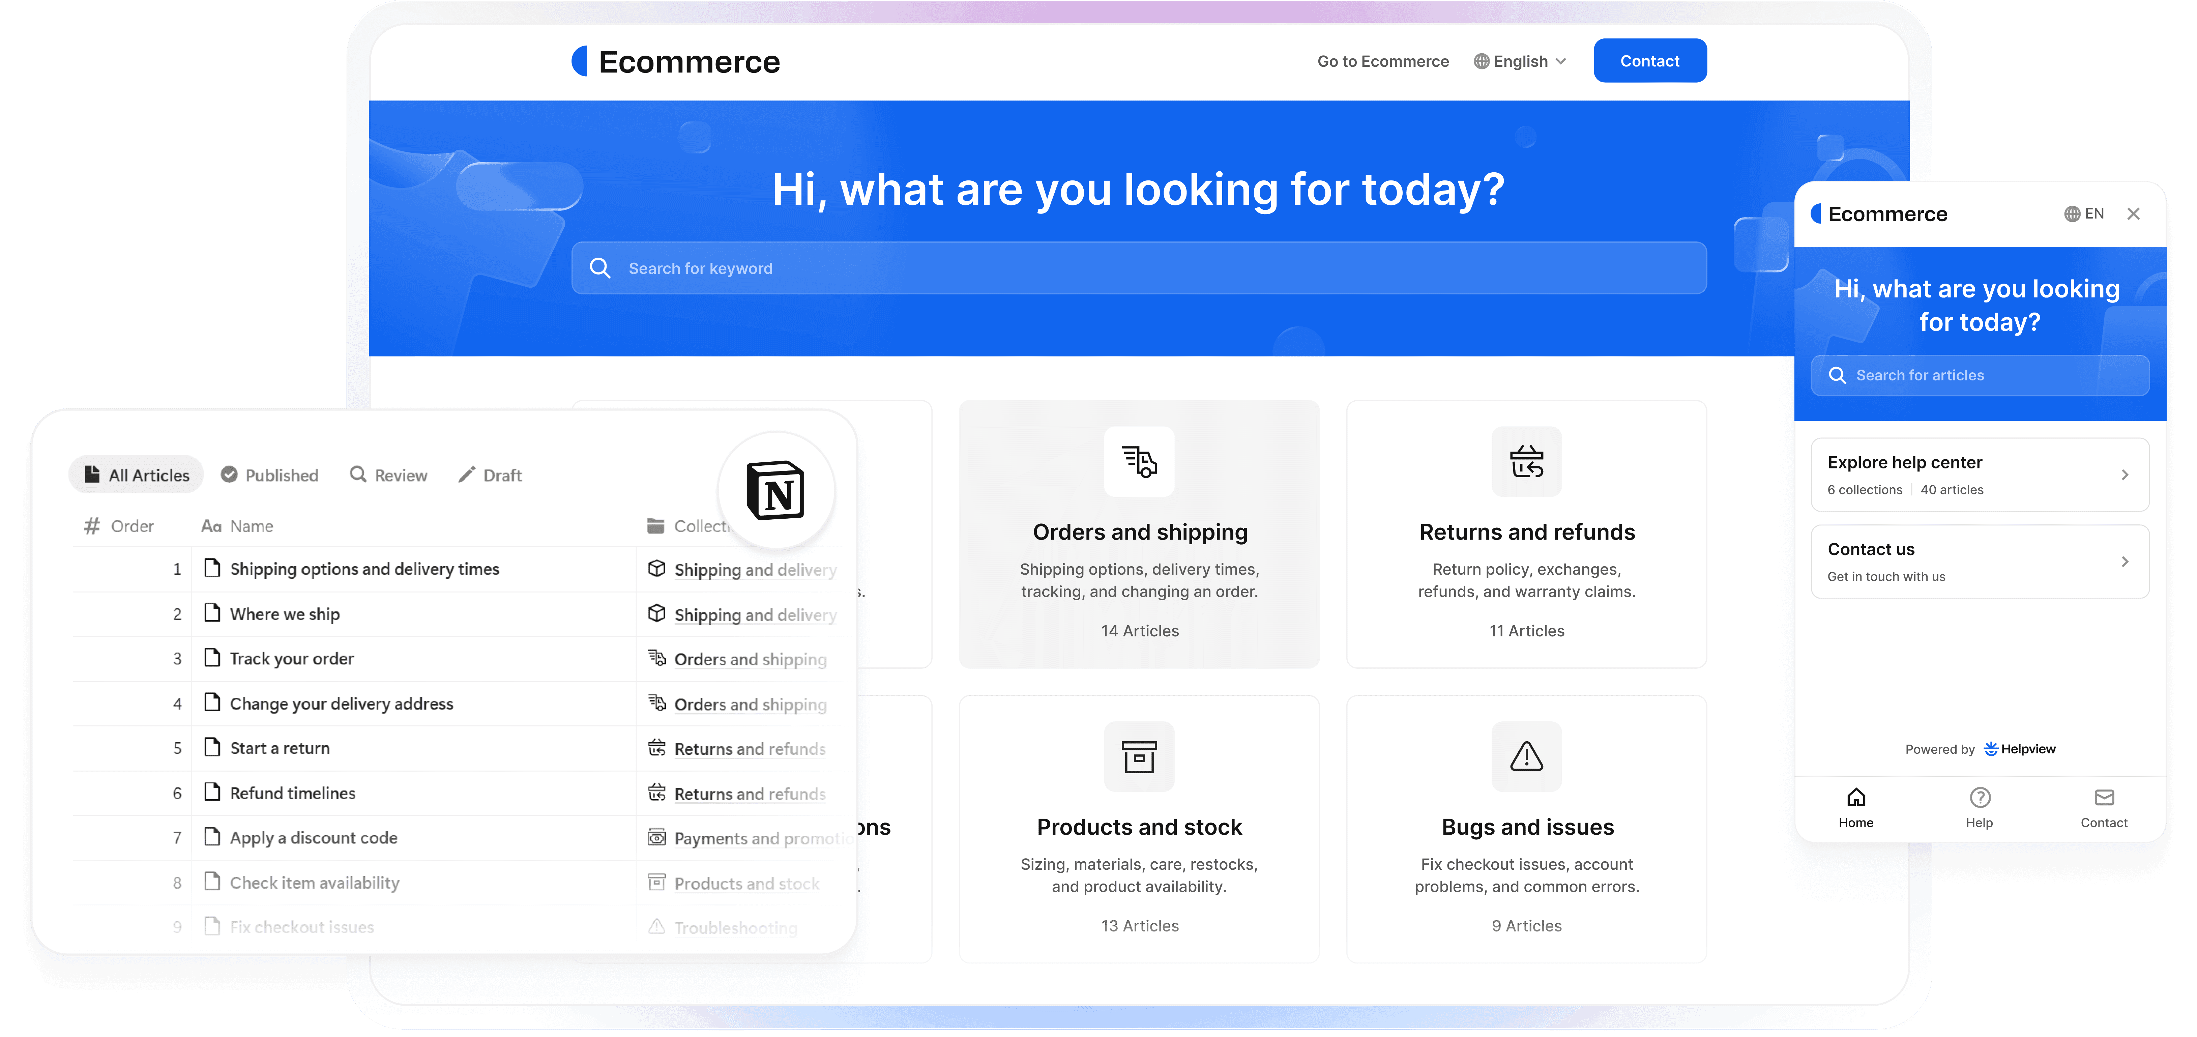The height and width of the screenshot is (1037, 2197).
Task: Click the search icon in the widget
Action: (x=1838, y=375)
